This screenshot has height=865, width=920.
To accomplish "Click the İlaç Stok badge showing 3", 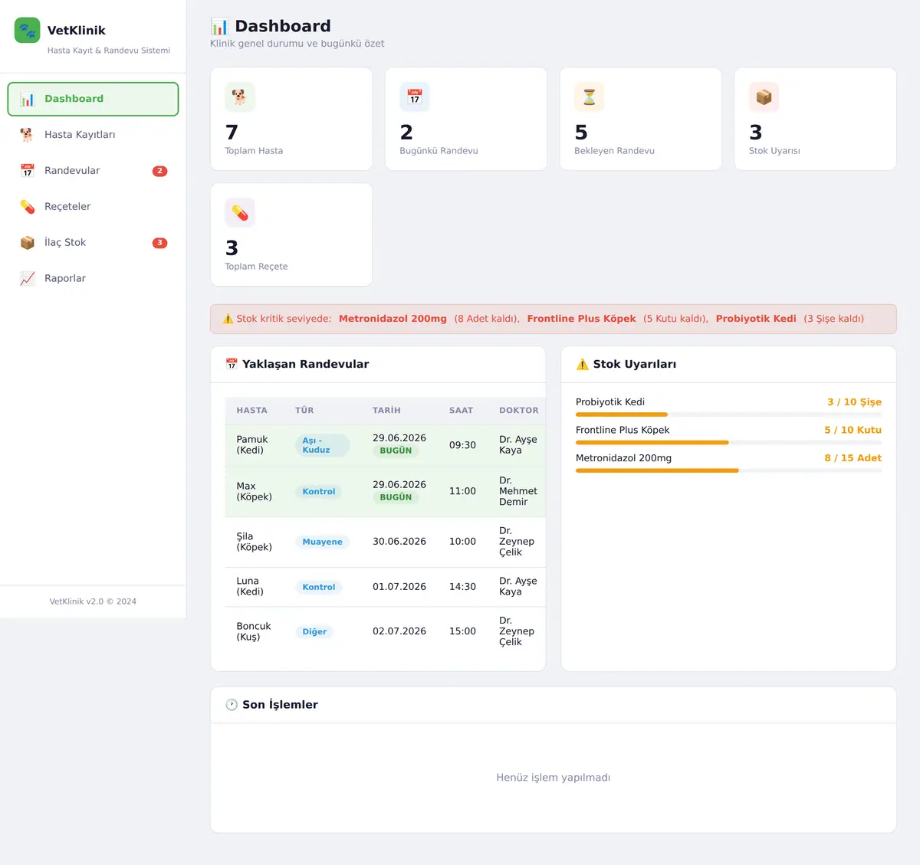I will pos(159,243).
